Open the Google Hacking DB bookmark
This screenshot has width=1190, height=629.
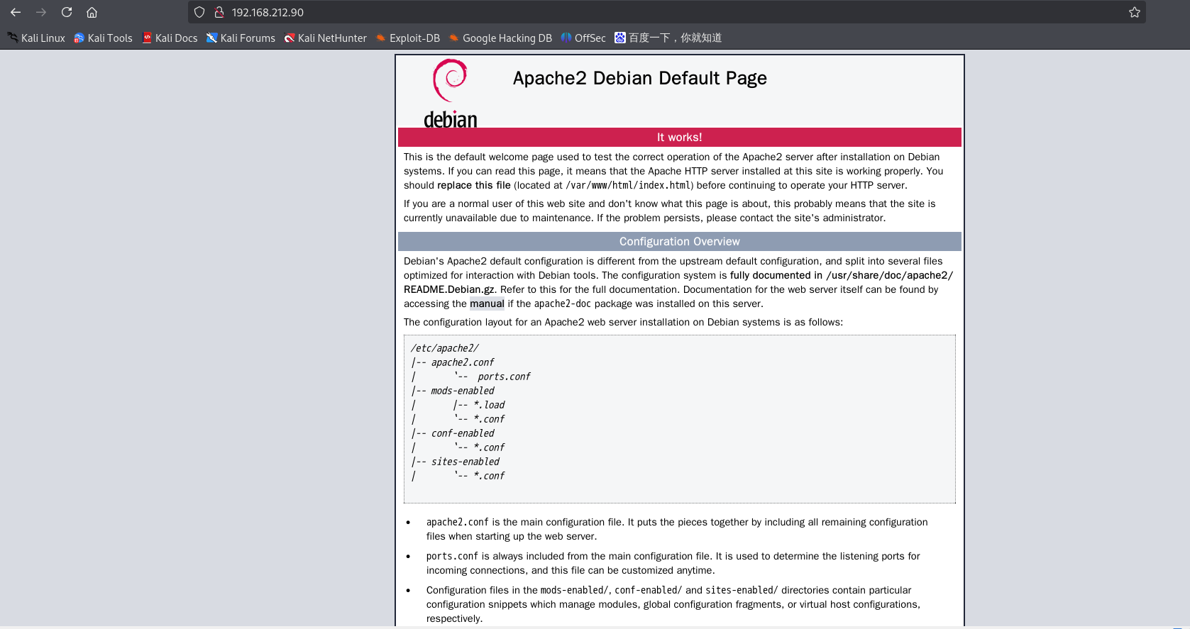point(500,38)
